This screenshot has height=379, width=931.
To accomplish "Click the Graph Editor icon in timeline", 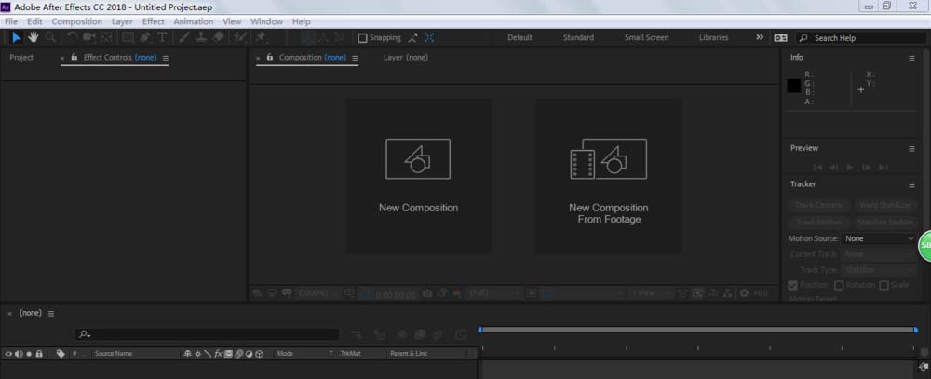I will click(461, 335).
